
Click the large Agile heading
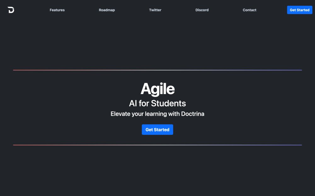click(x=157, y=89)
